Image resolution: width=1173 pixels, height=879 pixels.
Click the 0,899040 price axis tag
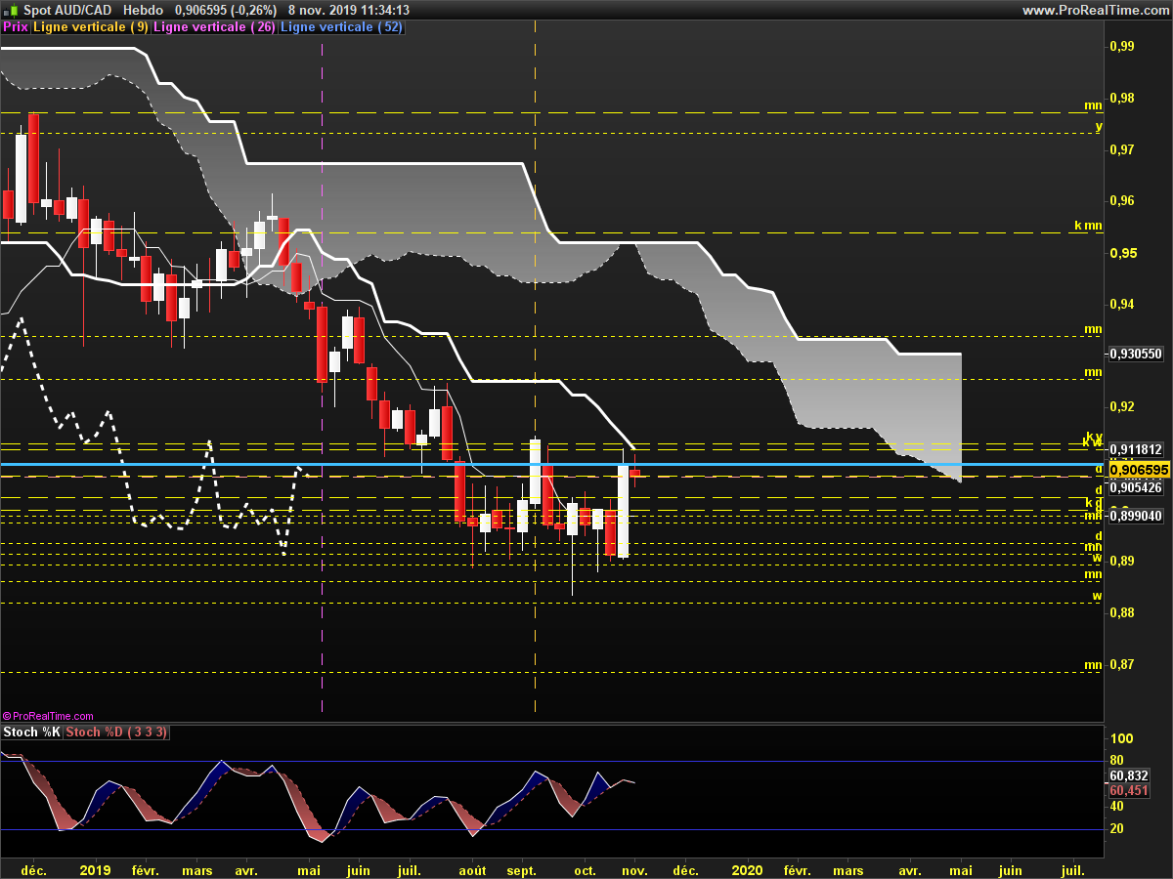tap(1136, 516)
